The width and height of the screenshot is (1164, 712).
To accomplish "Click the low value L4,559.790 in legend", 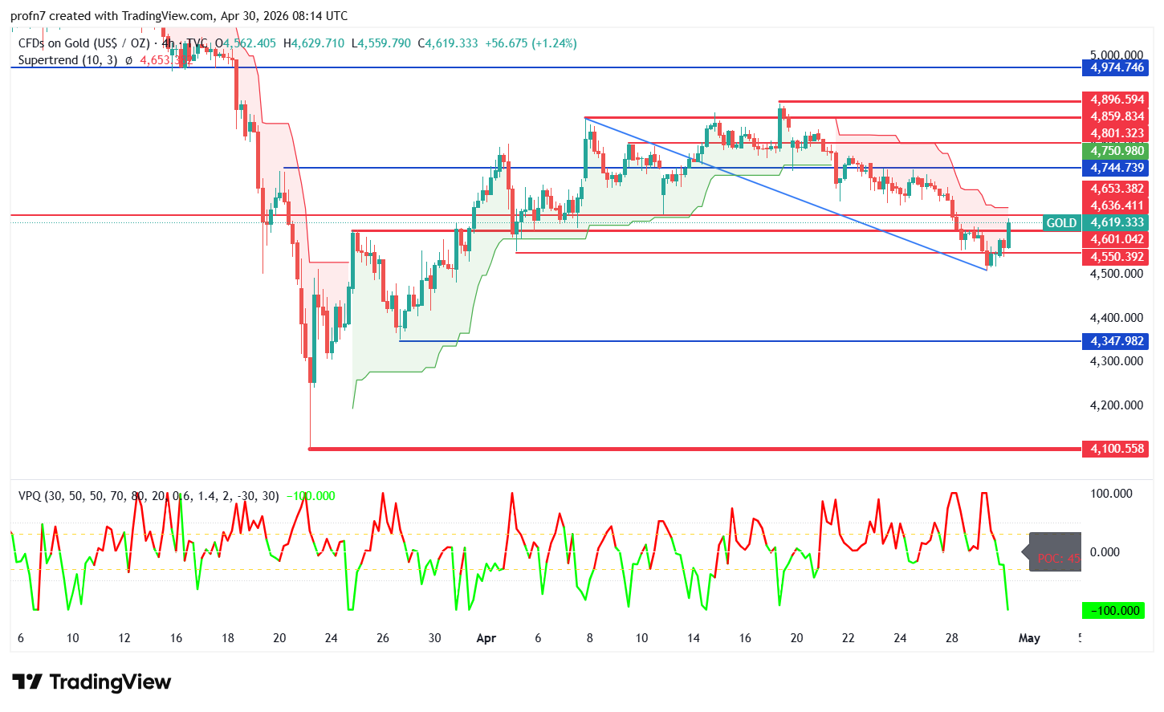I will (381, 43).
